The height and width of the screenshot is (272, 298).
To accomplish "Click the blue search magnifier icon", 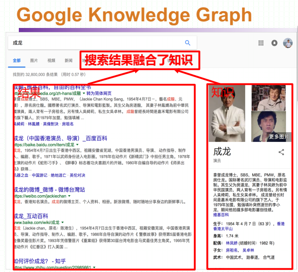I will pos(188,43).
